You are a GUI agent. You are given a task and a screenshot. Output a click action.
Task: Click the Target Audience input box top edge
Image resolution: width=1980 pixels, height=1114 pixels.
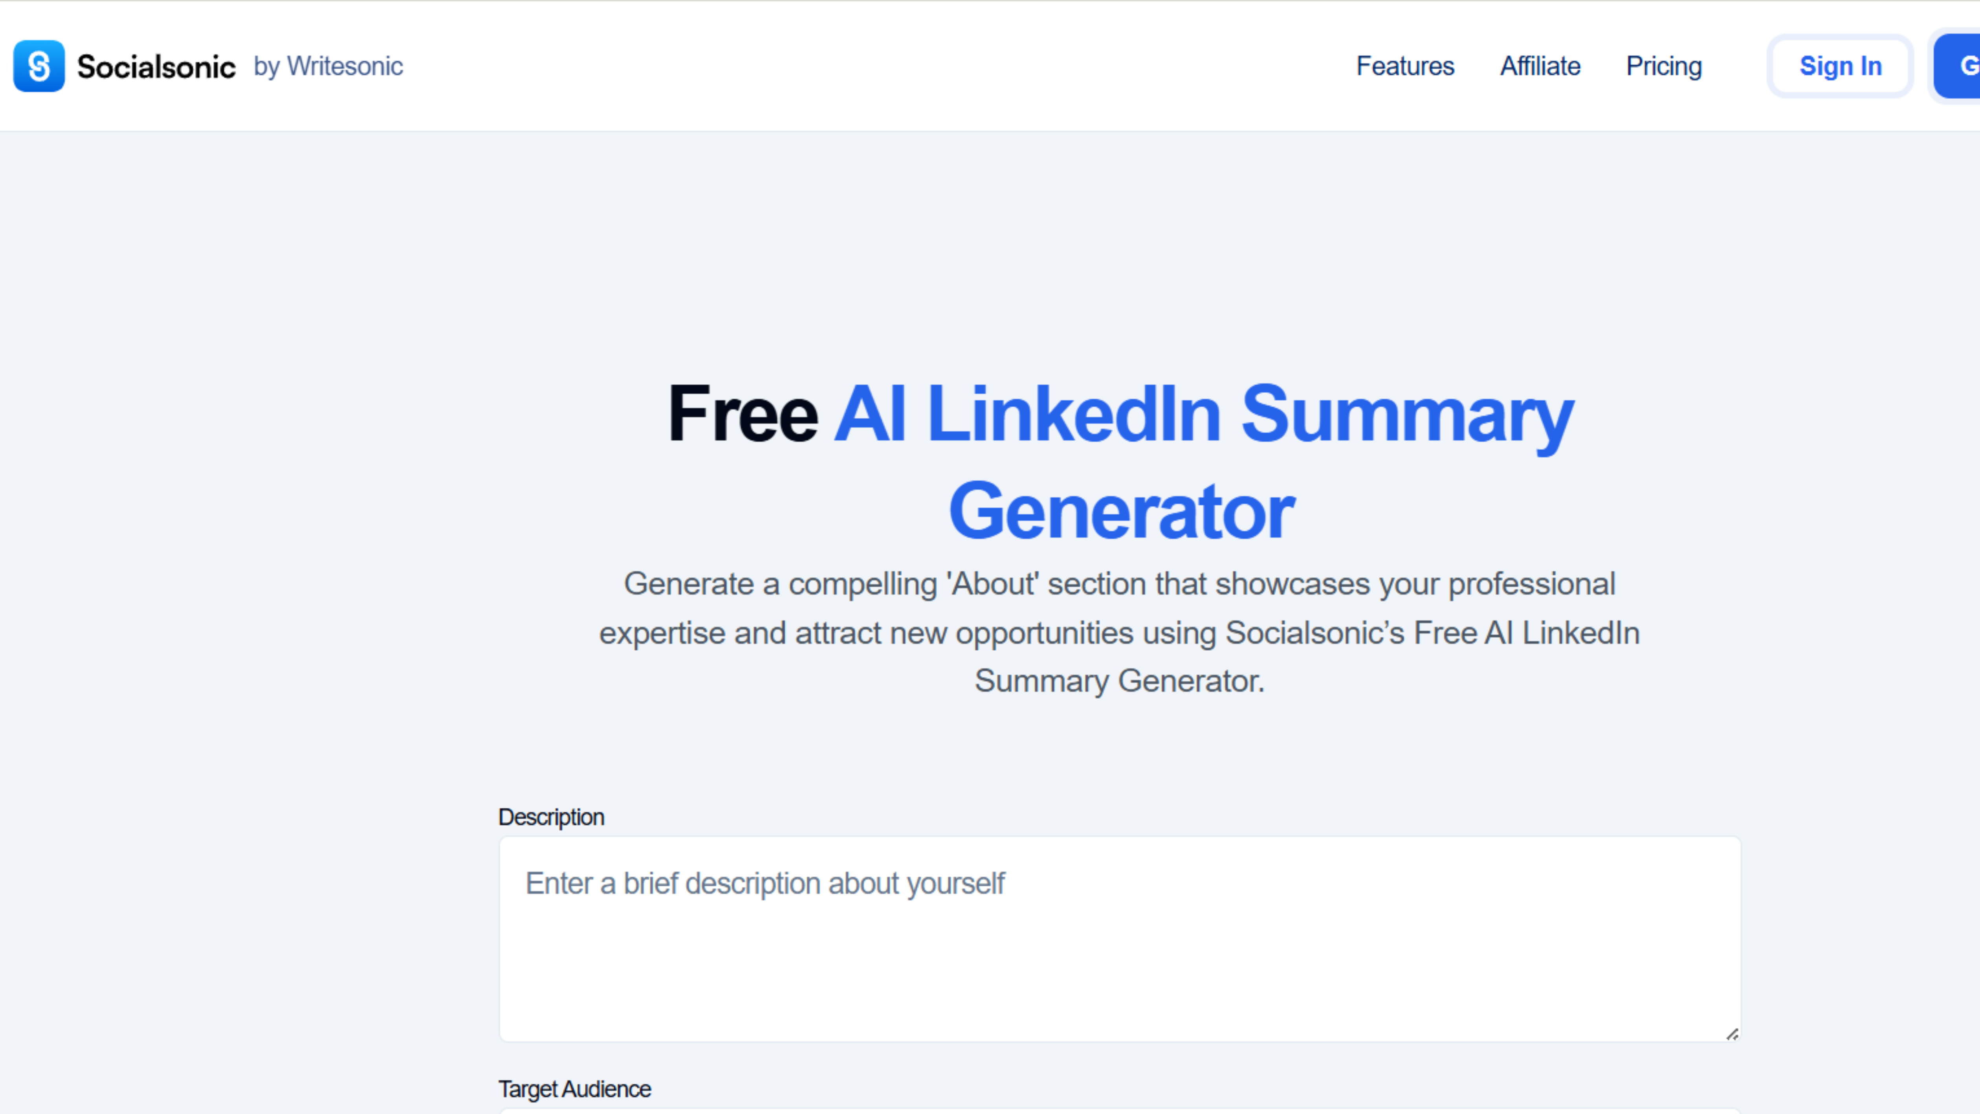[1119, 1110]
